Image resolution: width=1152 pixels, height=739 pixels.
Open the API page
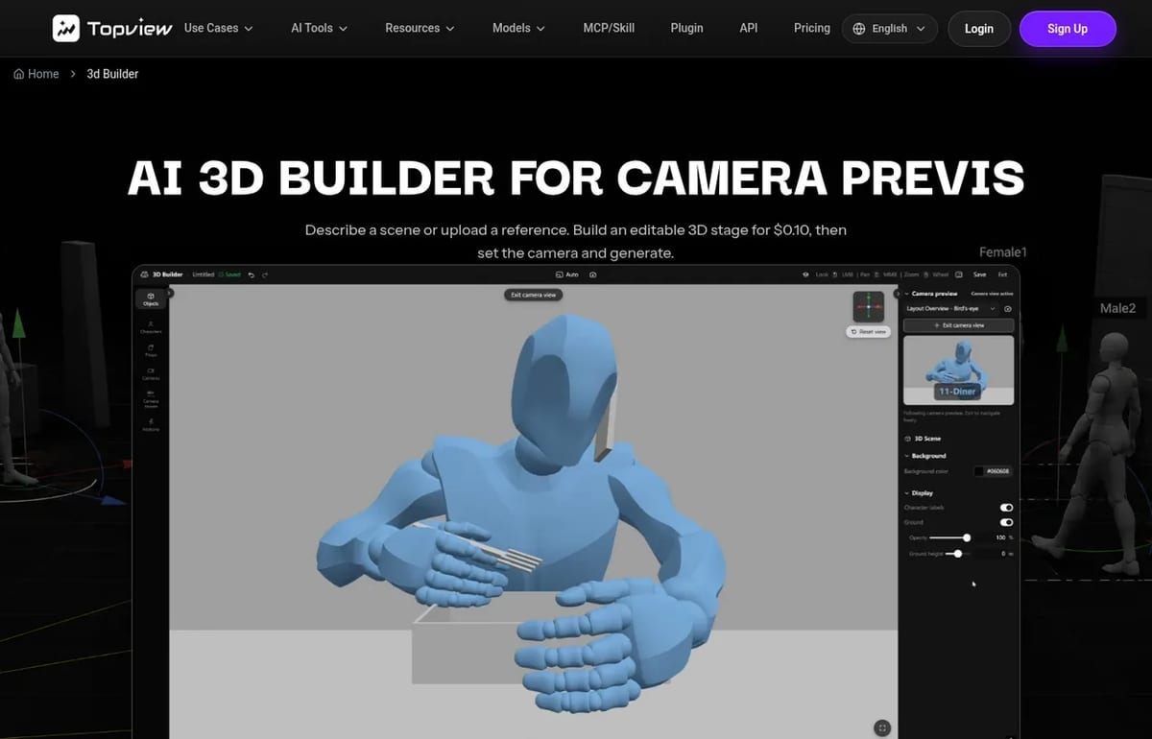pyautogui.click(x=749, y=28)
